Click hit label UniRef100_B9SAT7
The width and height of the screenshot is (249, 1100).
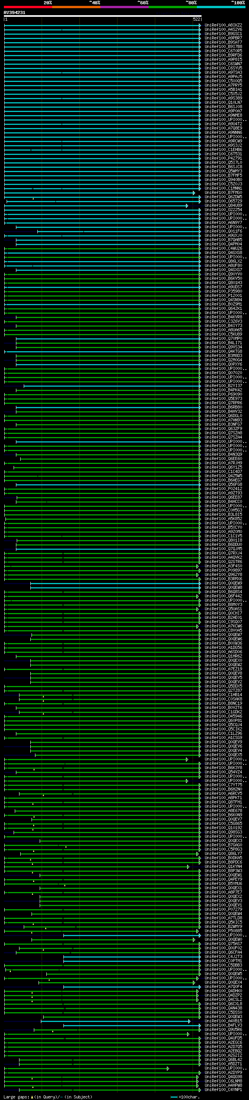pyautogui.click(x=223, y=42)
